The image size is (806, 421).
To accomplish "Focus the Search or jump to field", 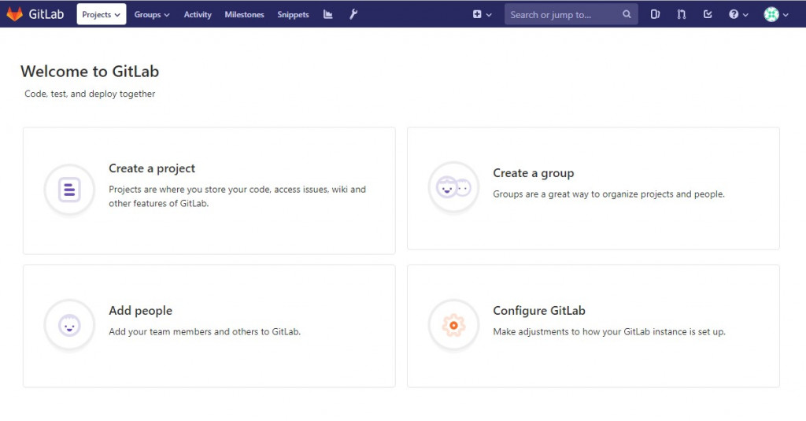I will pyautogui.click(x=571, y=14).
